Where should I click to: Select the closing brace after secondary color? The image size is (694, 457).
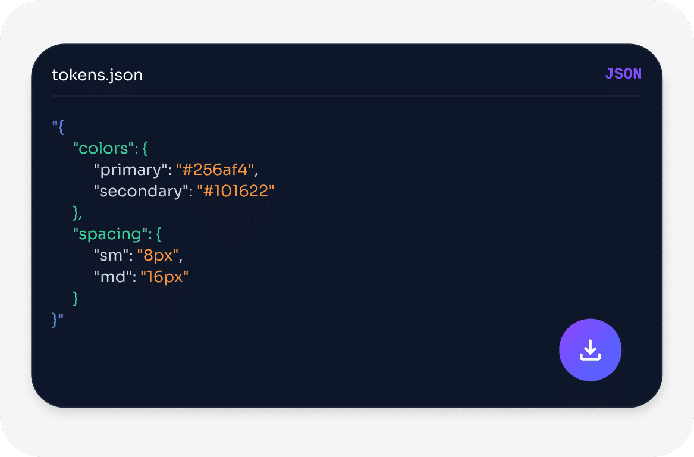(x=76, y=212)
